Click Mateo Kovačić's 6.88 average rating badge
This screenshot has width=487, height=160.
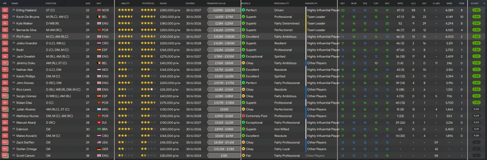click(476, 136)
